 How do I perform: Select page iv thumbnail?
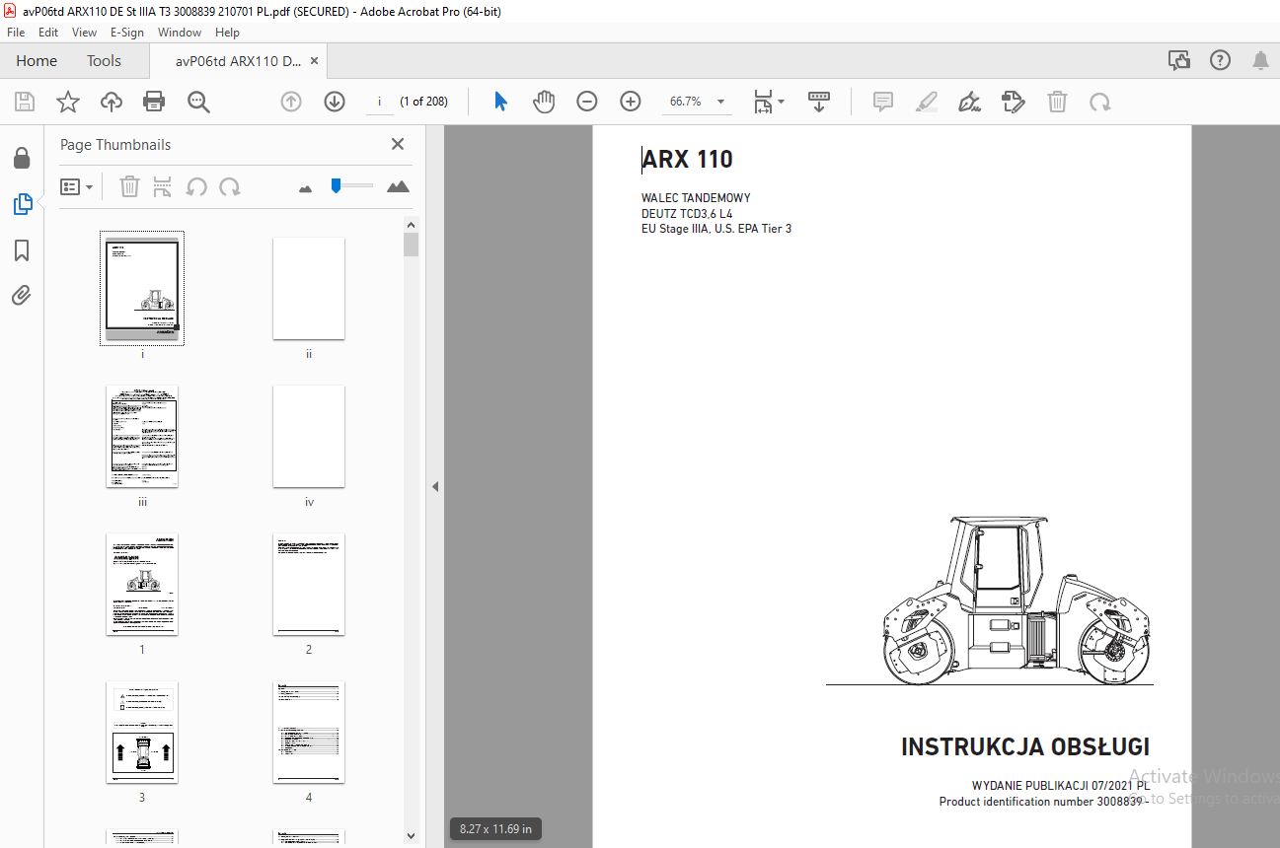pos(309,436)
